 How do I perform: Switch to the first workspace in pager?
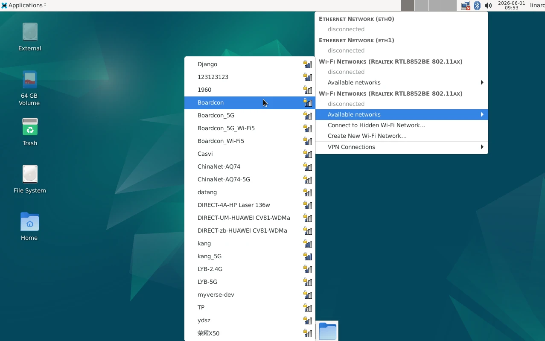[x=408, y=6]
